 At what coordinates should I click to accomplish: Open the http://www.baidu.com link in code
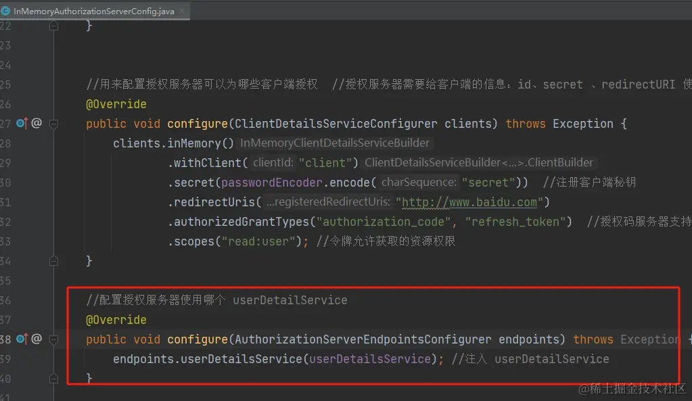pos(469,202)
